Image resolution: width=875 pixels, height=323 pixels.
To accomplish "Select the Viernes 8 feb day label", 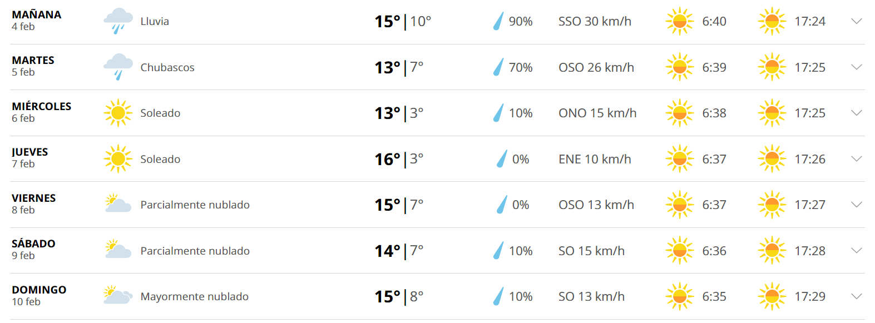I will click(34, 203).
